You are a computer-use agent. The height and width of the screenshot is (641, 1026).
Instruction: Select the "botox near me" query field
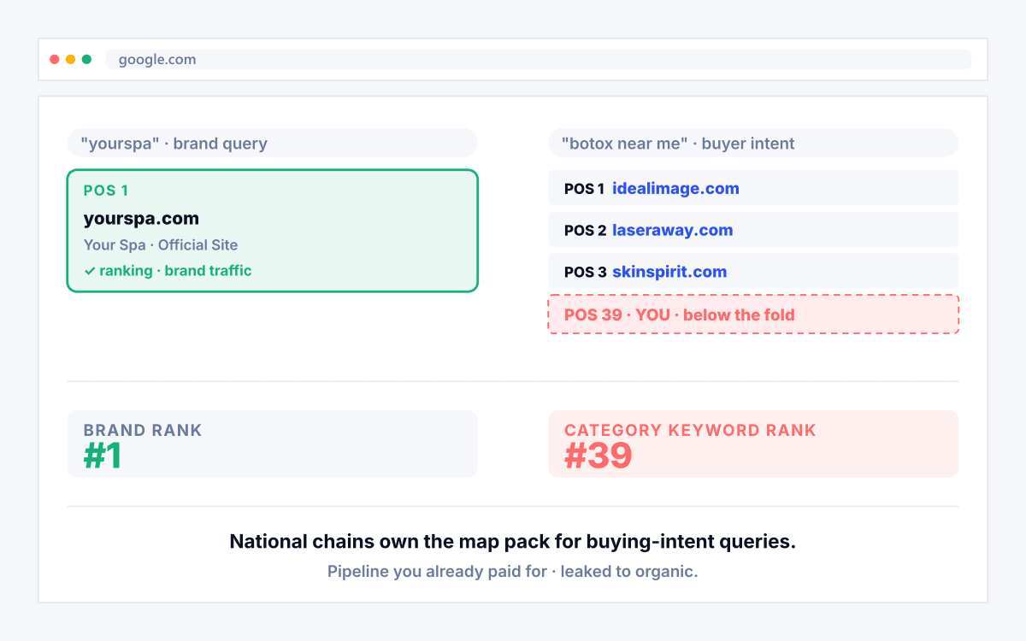click(x=753, y=143)
